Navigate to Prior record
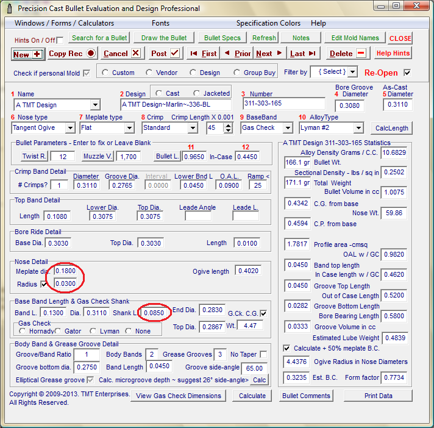The width and height of the screenshot is (434, 428). (238, 54)
